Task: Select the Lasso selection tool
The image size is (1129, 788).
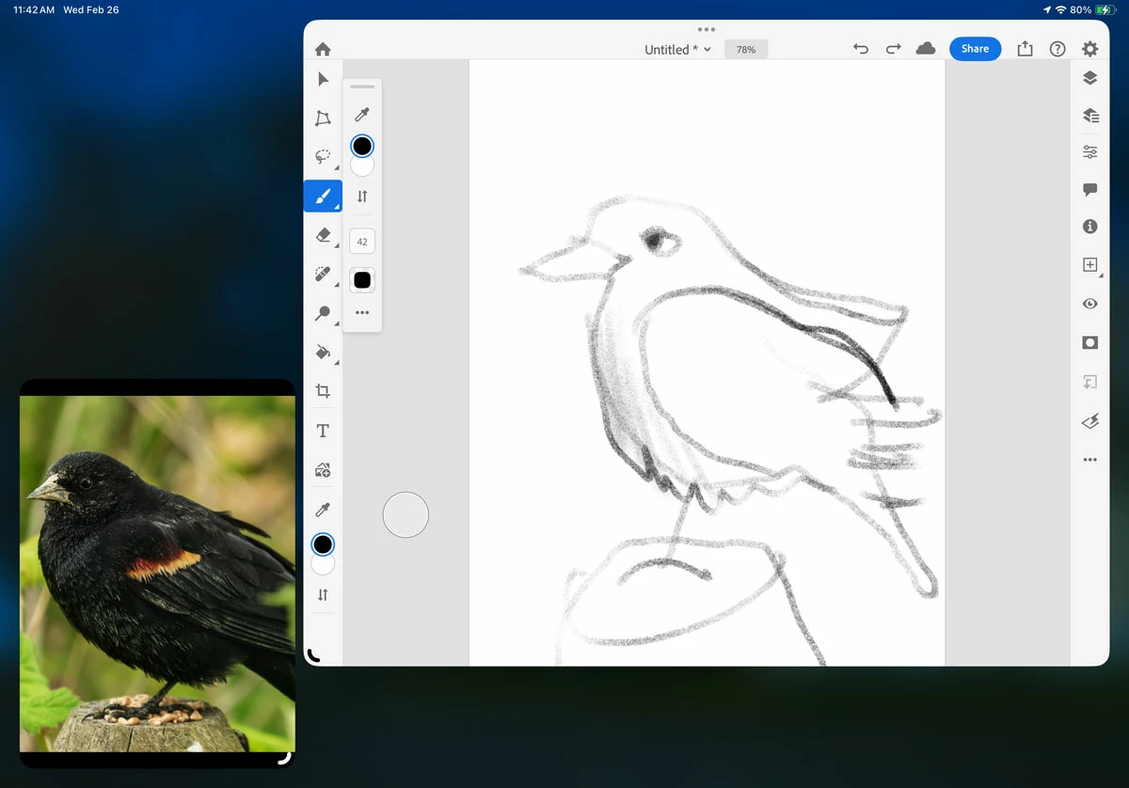Action: [x=323, y=157]
